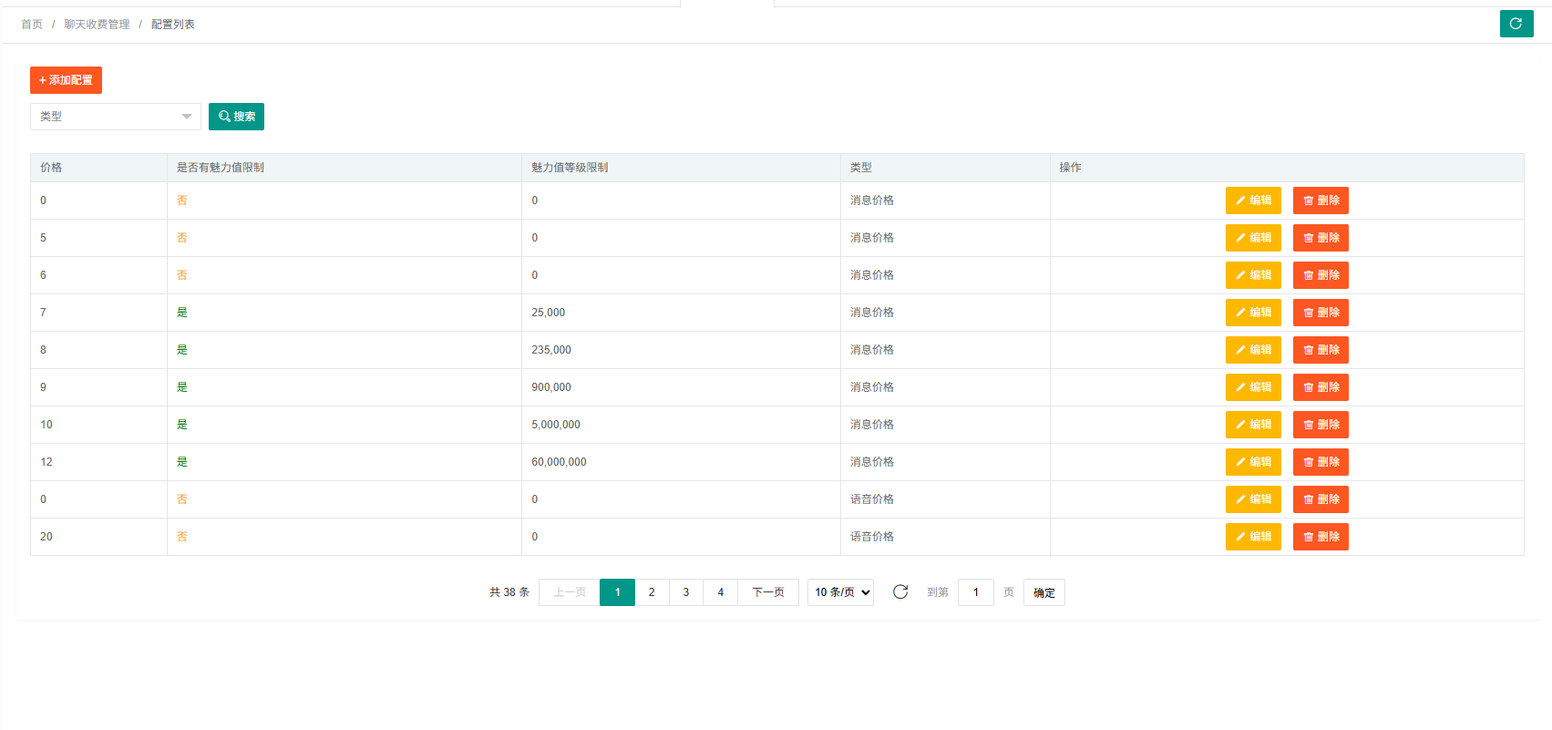This screenshot has width=1552, height=730.
Task: Click the page number input field
Action: click(975, 592)
